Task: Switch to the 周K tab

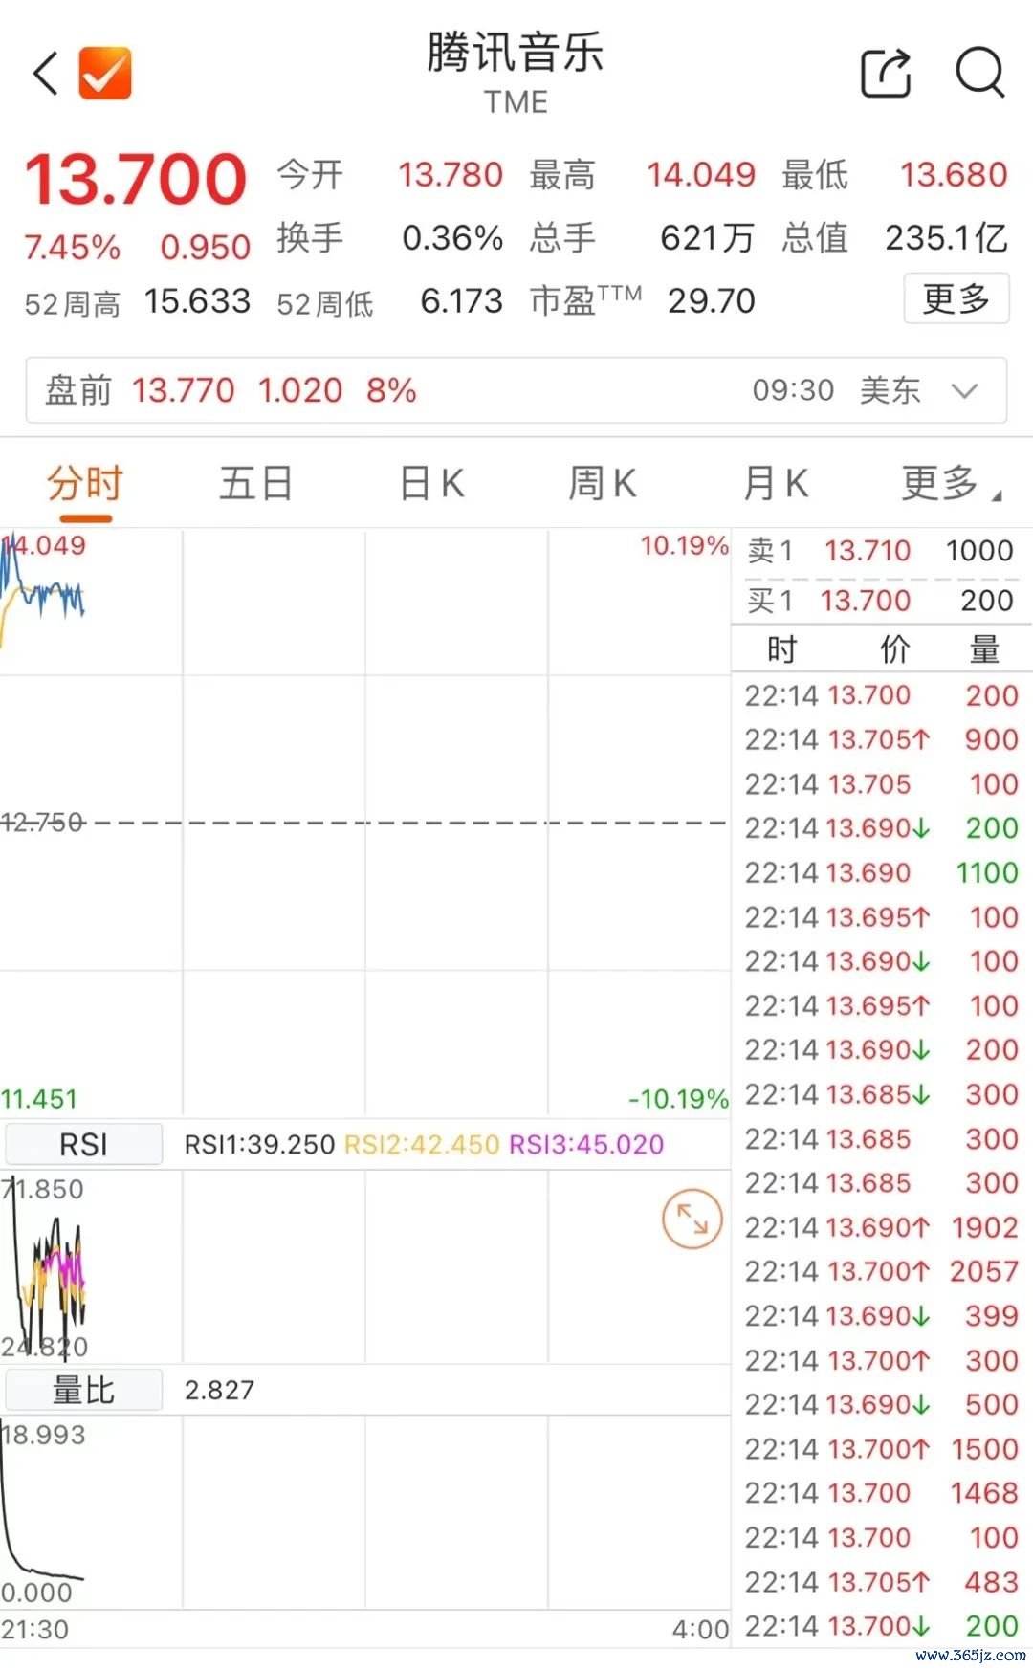Action: click(602, 484)
